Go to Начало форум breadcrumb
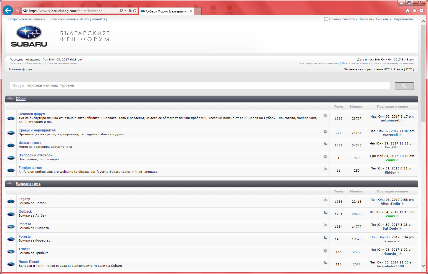The width and height of the screenshot is (428, 274). [21, 69]
